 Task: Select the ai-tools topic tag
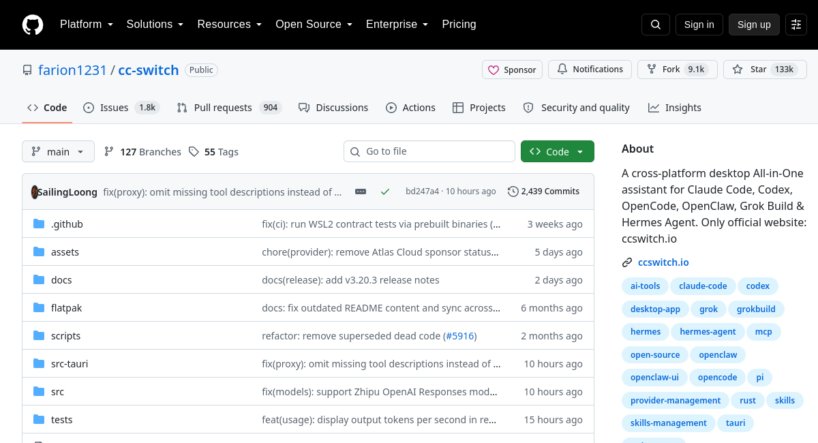(646, 286)
